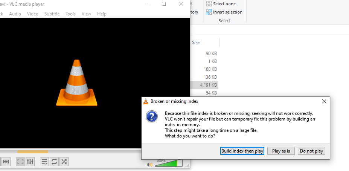
Task: Toggle loop repeat mode
Action: coord(54,162)
